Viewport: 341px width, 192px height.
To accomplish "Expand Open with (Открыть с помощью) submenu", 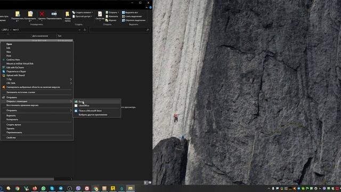I will click(37, 101).
